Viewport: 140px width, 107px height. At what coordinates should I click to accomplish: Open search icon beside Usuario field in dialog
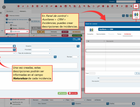click(78, 46)
